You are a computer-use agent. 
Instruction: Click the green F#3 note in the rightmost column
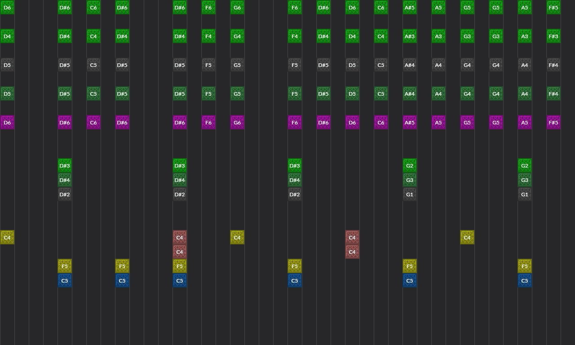553,36
